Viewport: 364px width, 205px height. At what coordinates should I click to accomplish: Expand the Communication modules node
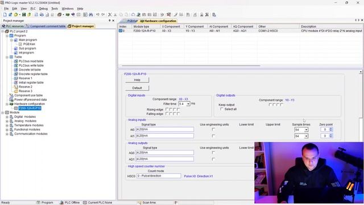(x=7, y=134)
